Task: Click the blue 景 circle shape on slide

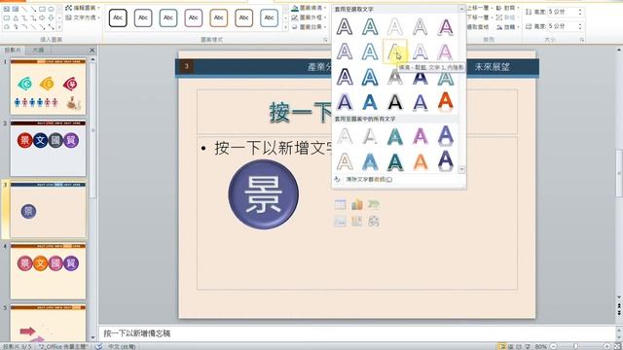Action: [x=264, y=194]
